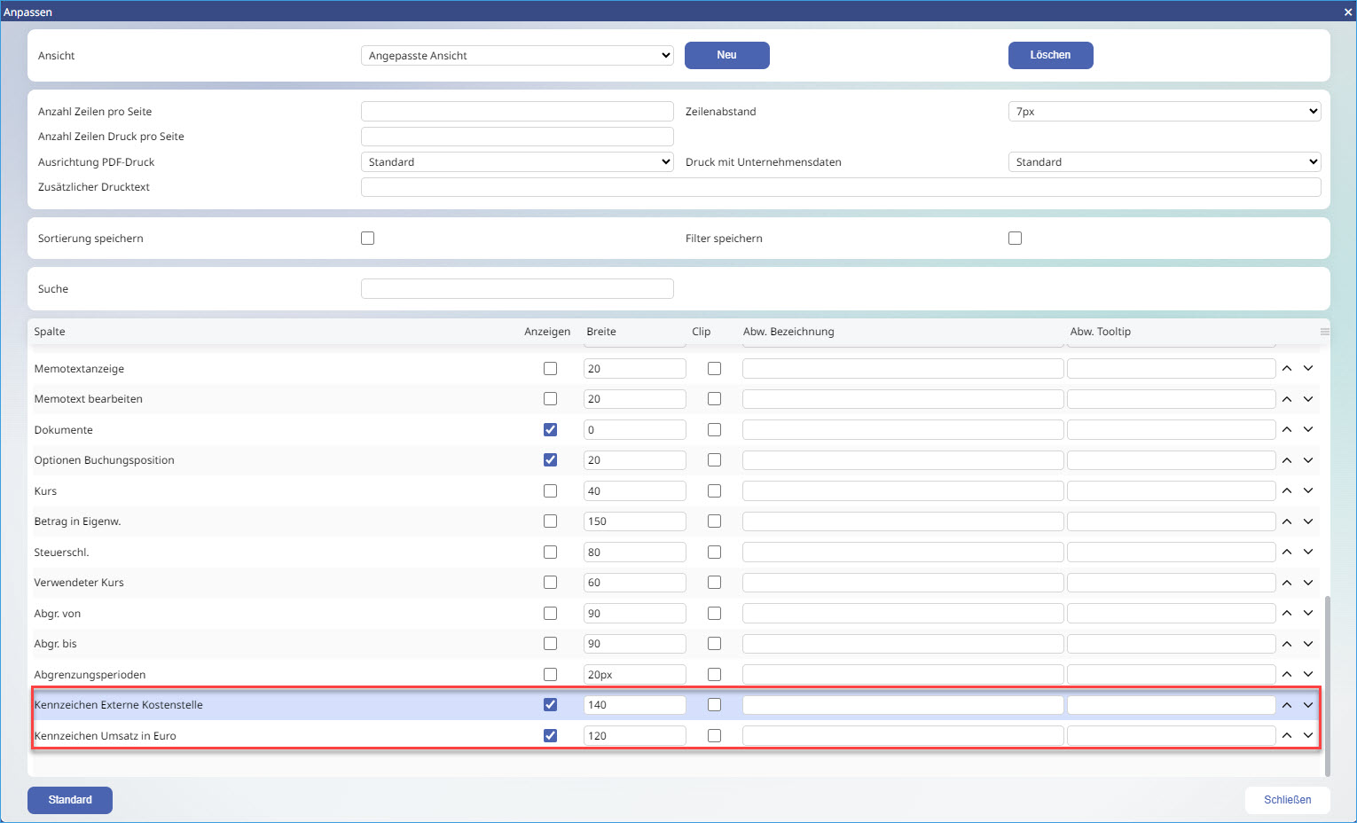The height and width of the screenshot is (823, 1357).
Task: Open the Ansicht dropdown
Action: pyautogui.click(x=517, y=55)
